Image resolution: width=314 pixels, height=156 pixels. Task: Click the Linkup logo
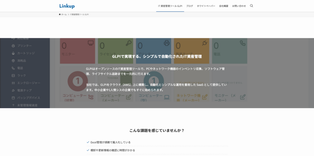67,6
